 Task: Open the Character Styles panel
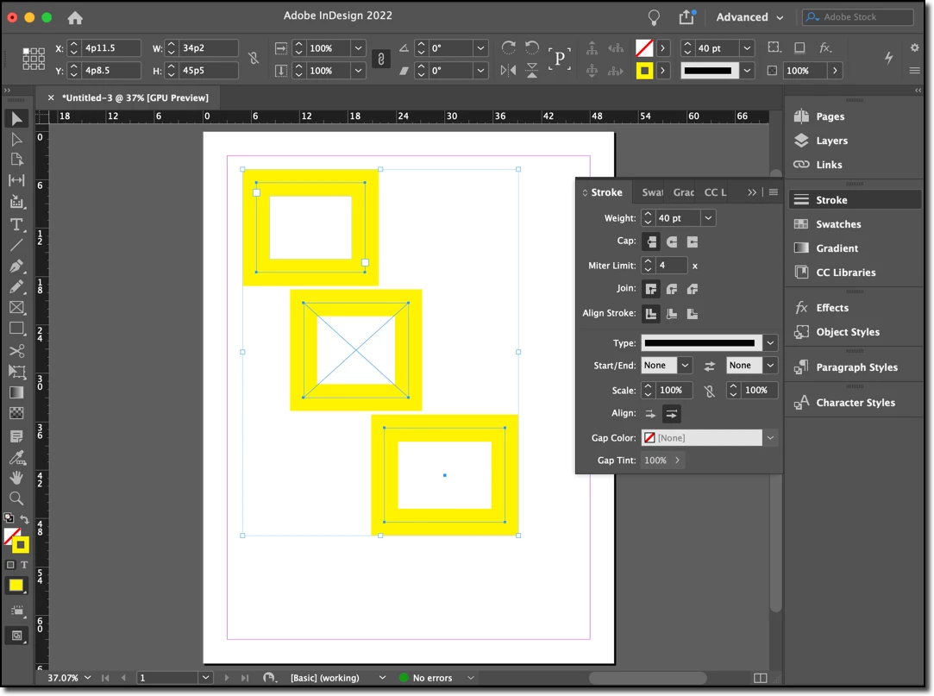tap(854, 403)
